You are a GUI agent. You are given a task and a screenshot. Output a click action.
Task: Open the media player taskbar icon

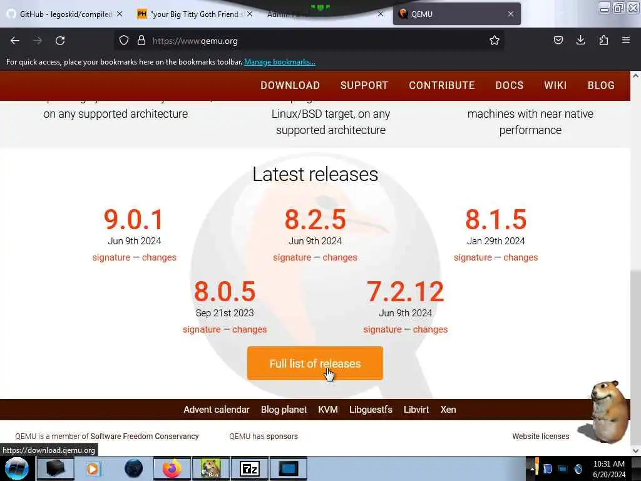tap(93, 468)
